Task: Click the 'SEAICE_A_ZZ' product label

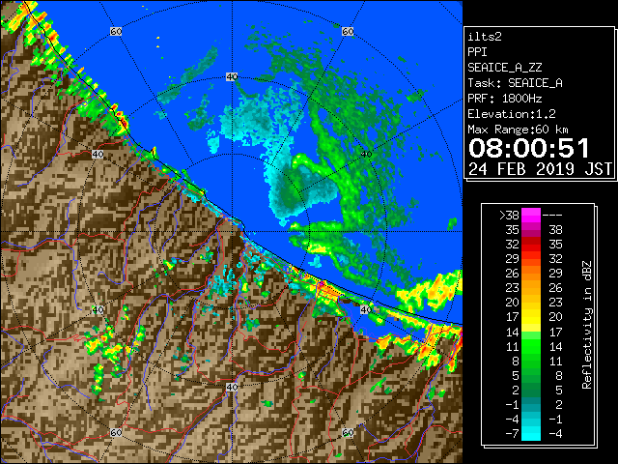Action: (505, 68)
